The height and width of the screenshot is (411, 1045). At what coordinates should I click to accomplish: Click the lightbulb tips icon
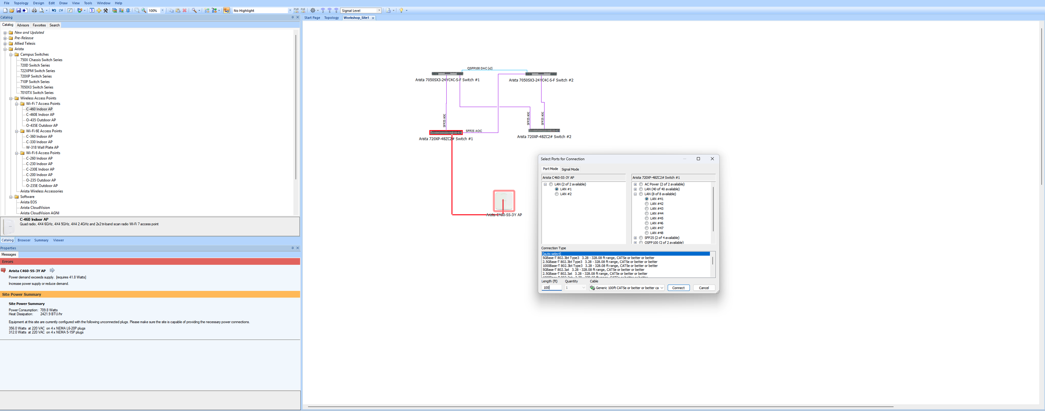[401, 11]
